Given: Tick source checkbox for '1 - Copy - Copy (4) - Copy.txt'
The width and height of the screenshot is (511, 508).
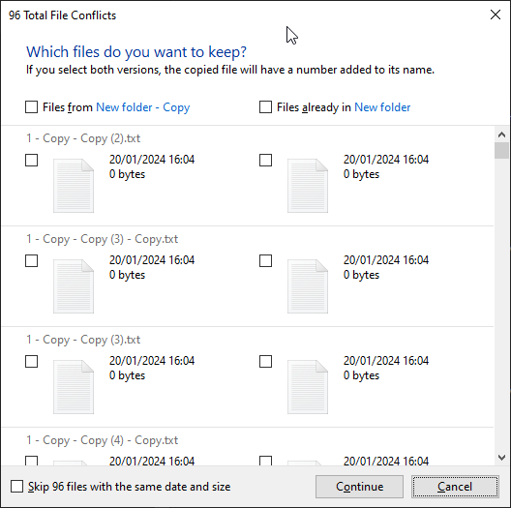Looking at the screenshot, I should [x=31, y=461].
